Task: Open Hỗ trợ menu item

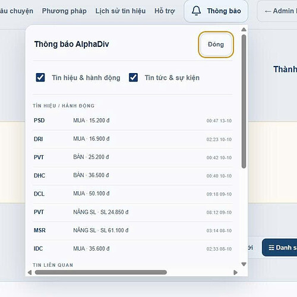Action: coord(165,11)
